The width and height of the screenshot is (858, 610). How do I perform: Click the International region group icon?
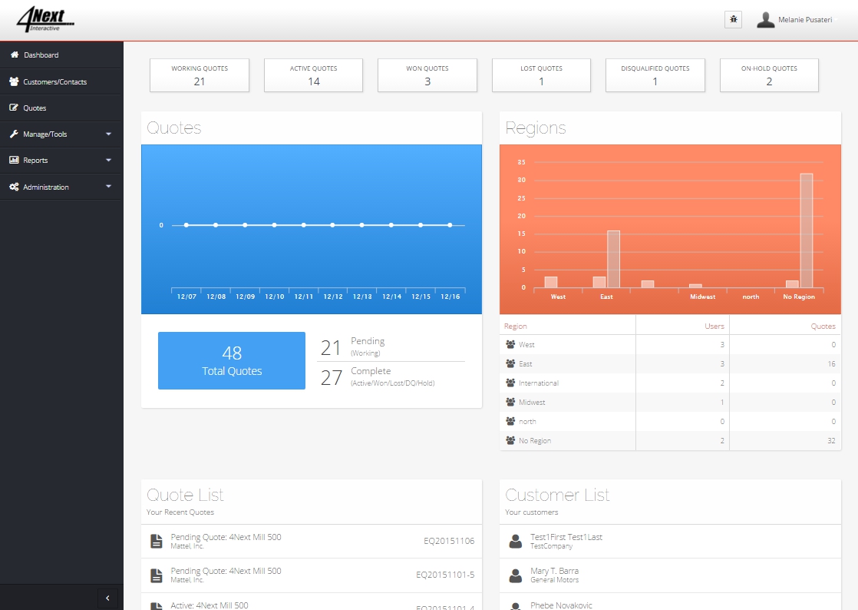(510, 383)
